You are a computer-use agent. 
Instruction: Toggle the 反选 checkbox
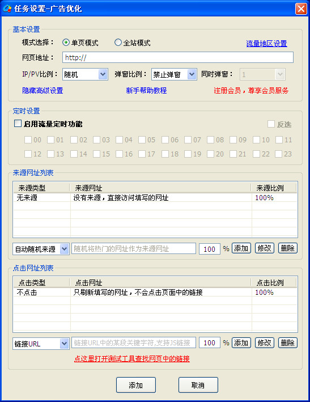271,124
